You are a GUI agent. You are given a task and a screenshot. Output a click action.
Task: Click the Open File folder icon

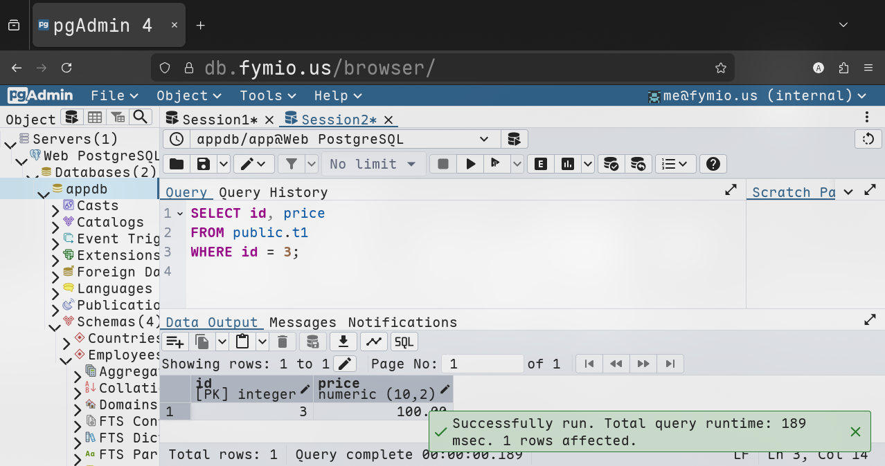click(177, 164)
